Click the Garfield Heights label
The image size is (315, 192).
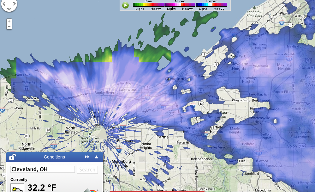216,129
